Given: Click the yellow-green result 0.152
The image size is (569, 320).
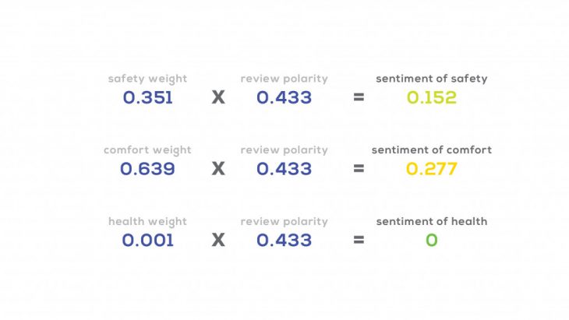Looking at the screenshot, I should point(432,98).
